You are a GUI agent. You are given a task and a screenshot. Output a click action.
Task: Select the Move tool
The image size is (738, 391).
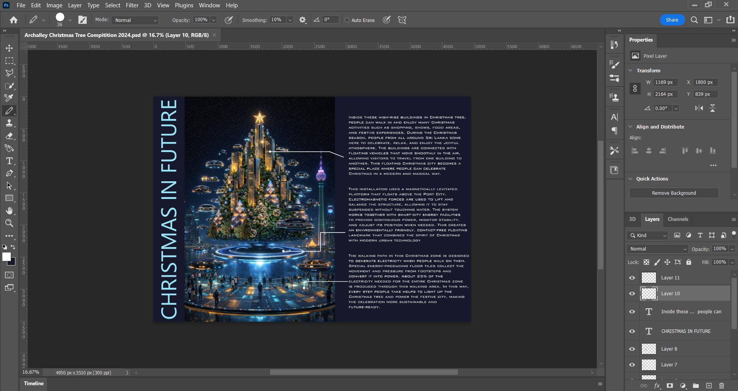(x=9, y=48)
